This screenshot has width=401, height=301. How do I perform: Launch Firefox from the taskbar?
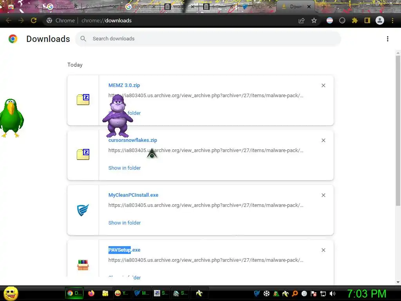91,293
